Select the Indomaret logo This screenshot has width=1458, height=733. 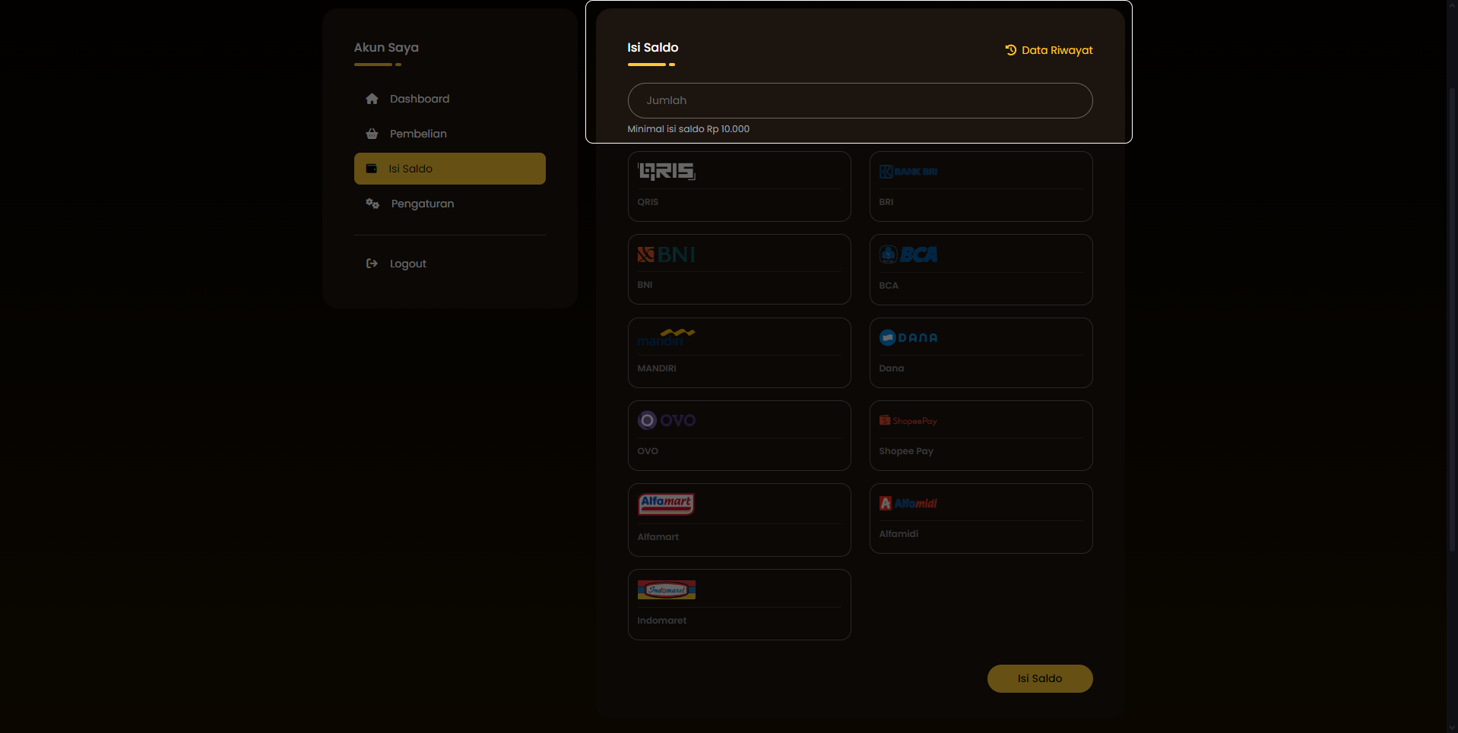667,589
